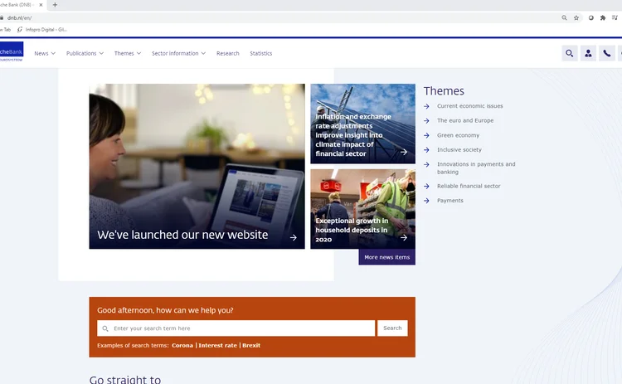Open the Statistics menu item
This screenshot has width=622, height=384.
pyautogui.click(x=261, y=53)
